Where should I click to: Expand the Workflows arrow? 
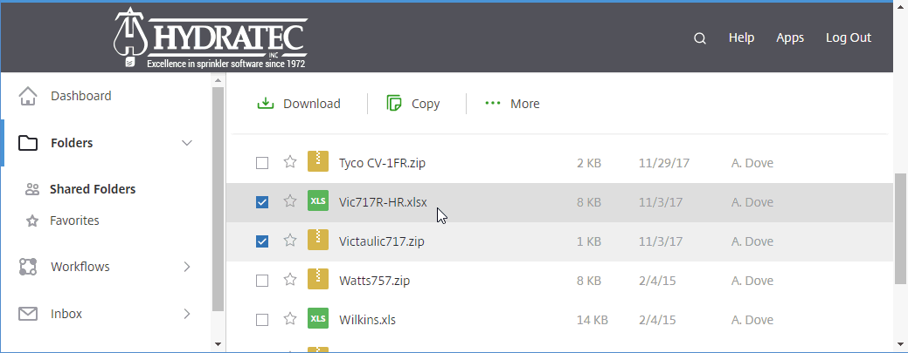(186, 267)
